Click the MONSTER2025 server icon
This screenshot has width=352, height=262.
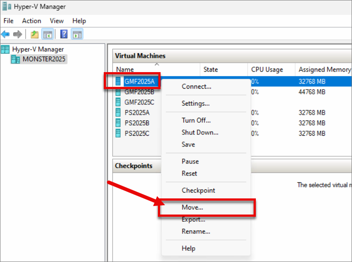pyautogui.click(x=16, y=59)
